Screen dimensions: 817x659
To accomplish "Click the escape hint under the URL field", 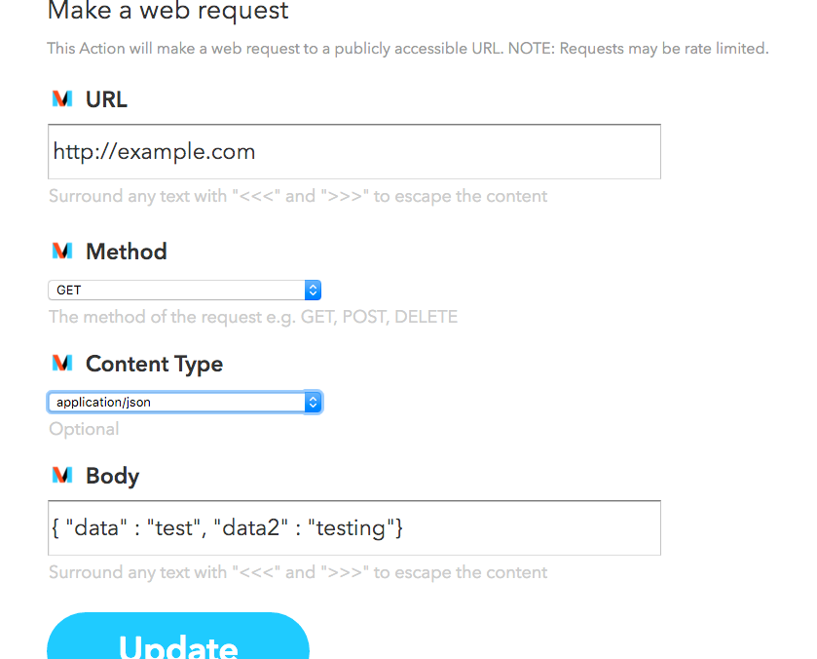I will click(298, 196).
